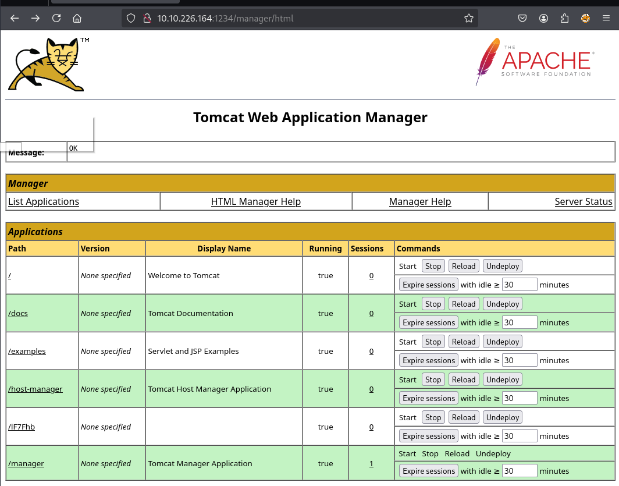The image size is (619, 486).
Task: Reload the /examples application
Action: pos(464,342)
